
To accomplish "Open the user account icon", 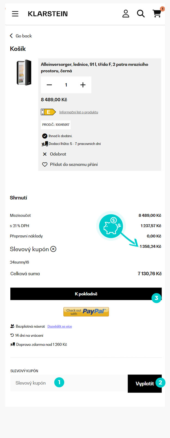I will coord(126,14).
